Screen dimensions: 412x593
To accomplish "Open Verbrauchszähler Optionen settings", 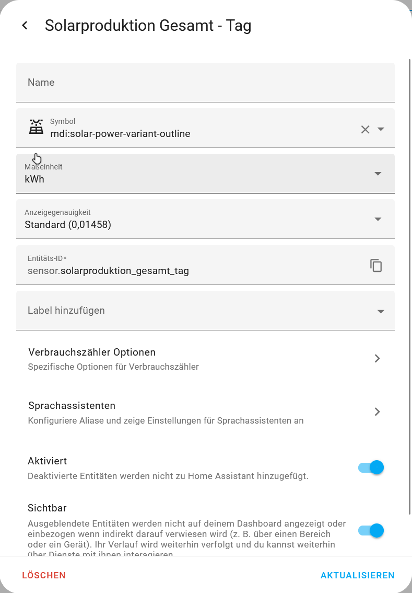I will tap(205, 359).
